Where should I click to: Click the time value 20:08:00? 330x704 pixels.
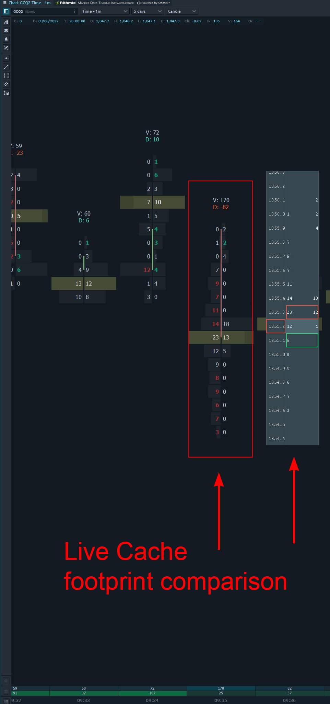tap(77, 21)
